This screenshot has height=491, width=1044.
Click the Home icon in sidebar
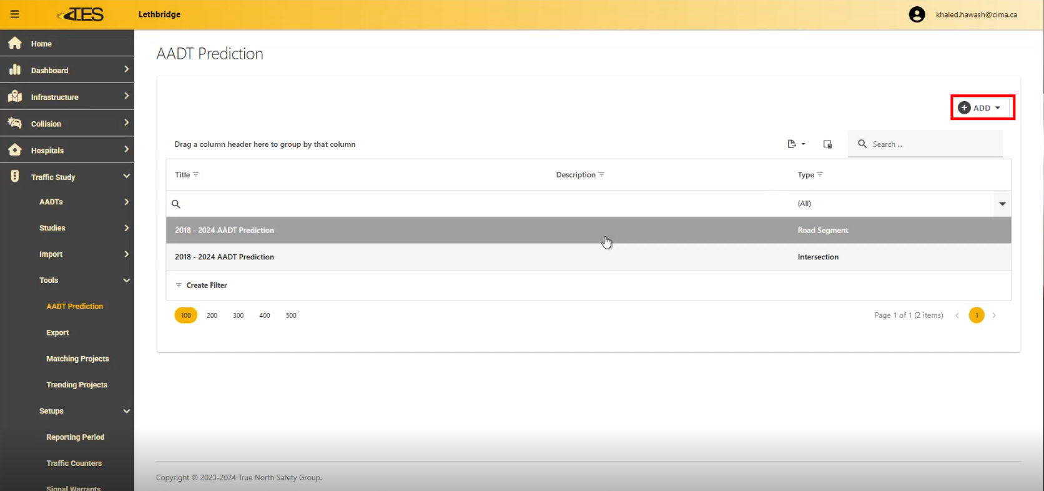15,44
